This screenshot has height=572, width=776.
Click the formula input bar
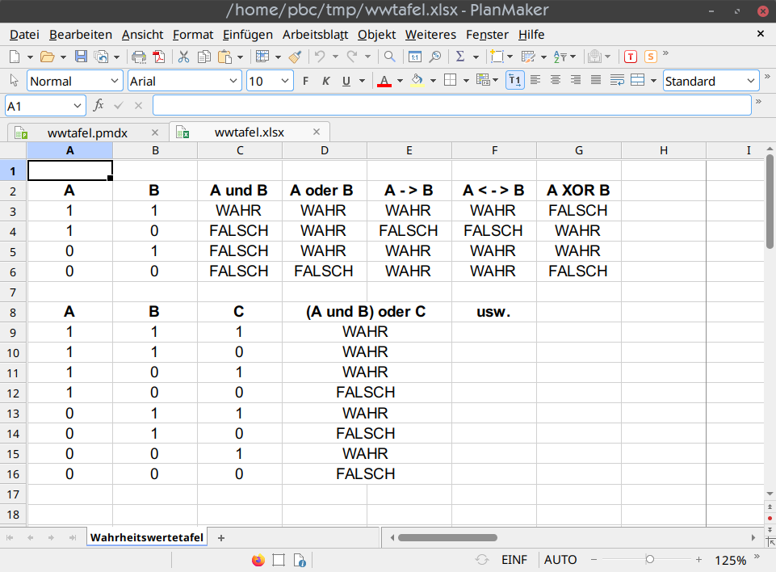[x=452, y=105]
